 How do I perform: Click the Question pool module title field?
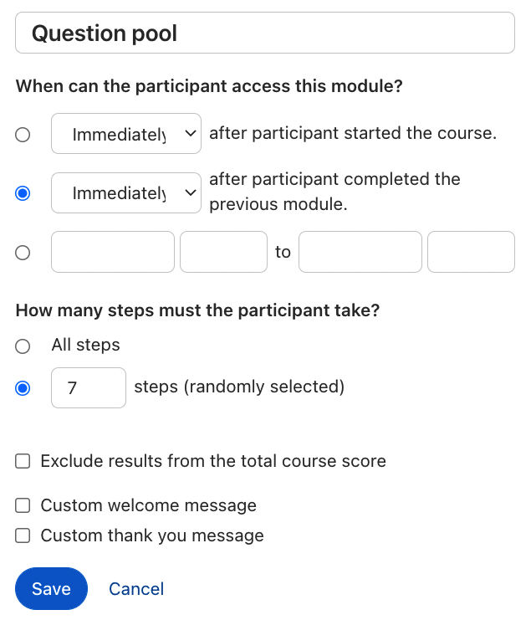click(x=264, y=33)
